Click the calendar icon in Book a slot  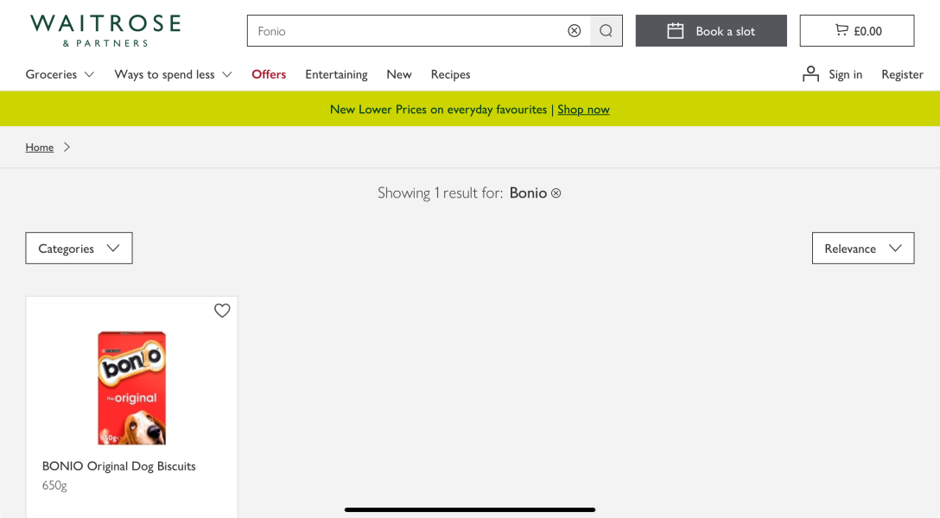tap(676, 30)
